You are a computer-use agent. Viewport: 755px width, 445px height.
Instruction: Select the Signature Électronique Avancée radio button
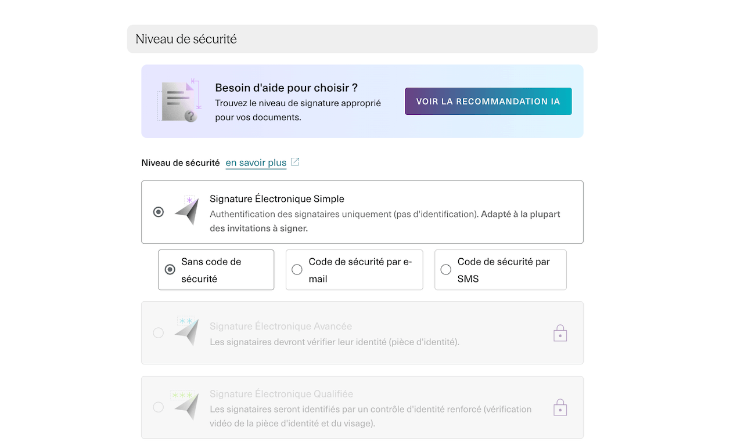tap(158, 333)
